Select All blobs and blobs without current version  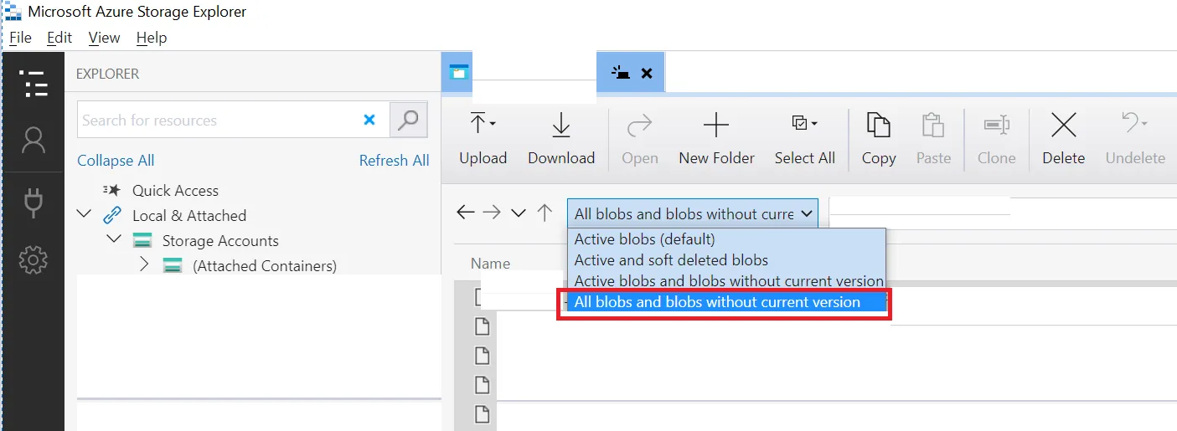point(726,302)
